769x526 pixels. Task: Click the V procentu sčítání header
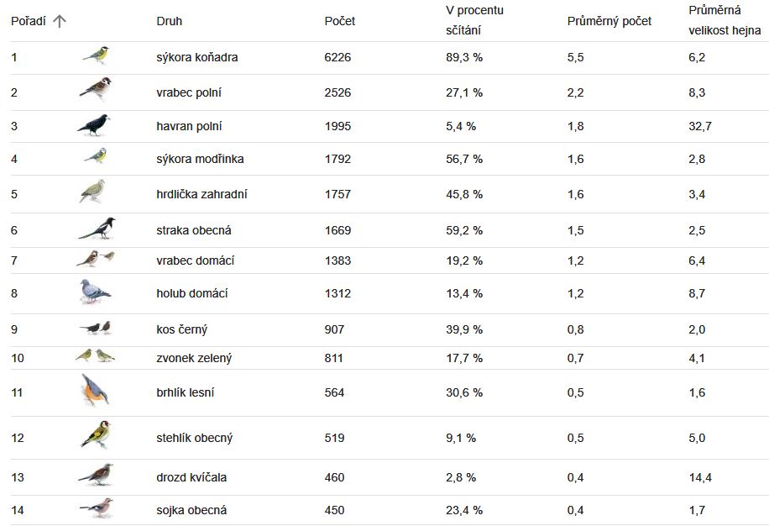click(x=474, y=20)
